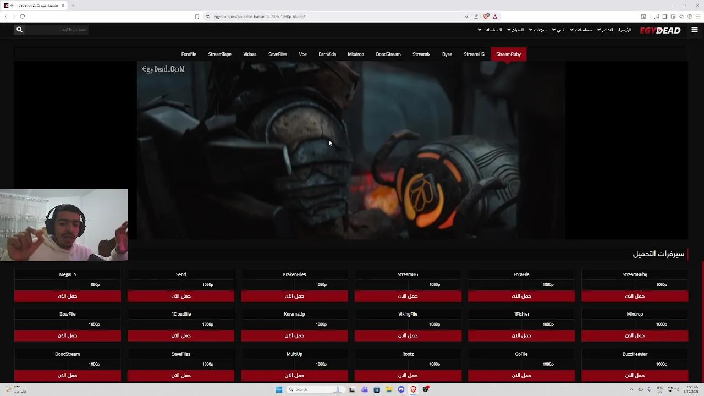
Task: Expand the الافلام navigation dropdown
Action: coord(605,30)
